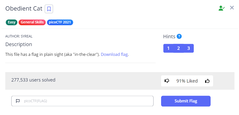Reveal hint number 1

point(168,48)
